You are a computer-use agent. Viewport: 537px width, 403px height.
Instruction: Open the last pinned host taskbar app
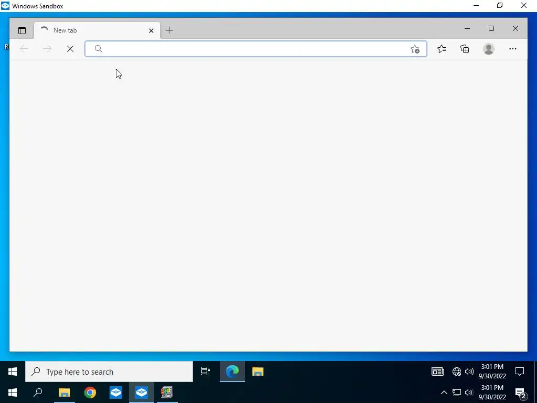click(167, 393)
